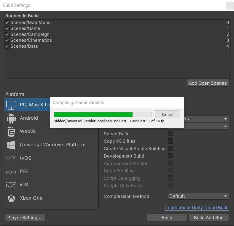Click the Compiling shader variants title
The width and height of the screenshot is (234, 226).
coord(78,102)
